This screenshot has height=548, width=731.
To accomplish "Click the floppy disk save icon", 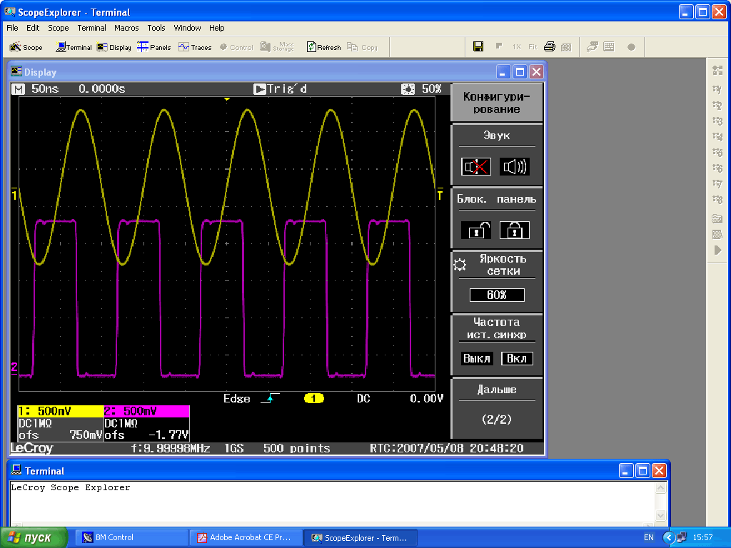I will coord(478,47).
